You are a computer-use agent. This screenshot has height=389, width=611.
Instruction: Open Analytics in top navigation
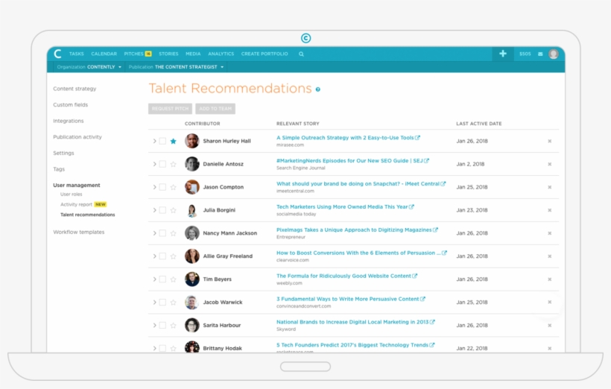(221, 54)
